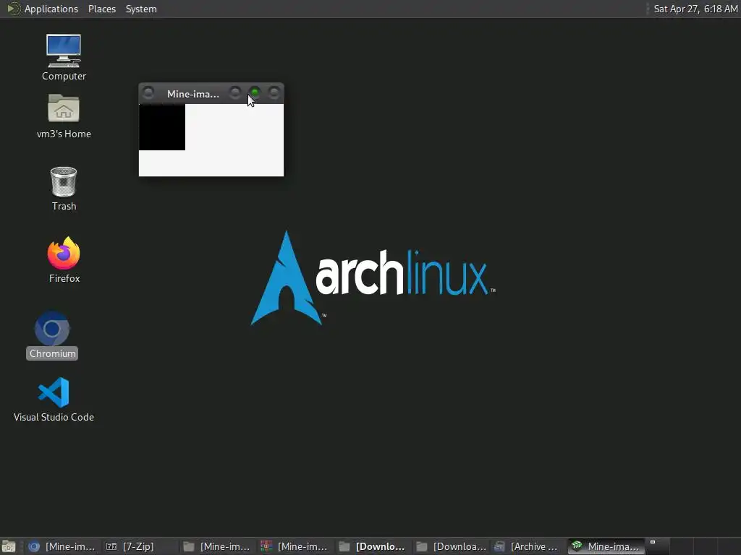
Task: Click the date and time clock
Action: 695,9
